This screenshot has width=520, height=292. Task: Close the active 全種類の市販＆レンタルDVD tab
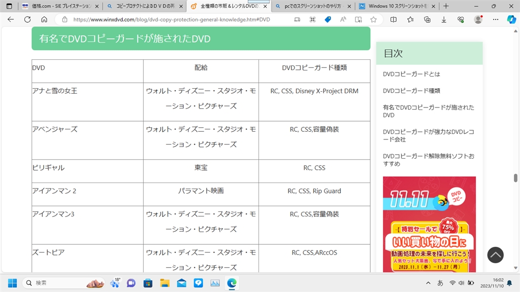pyautogui.click(x=265, y=6)
